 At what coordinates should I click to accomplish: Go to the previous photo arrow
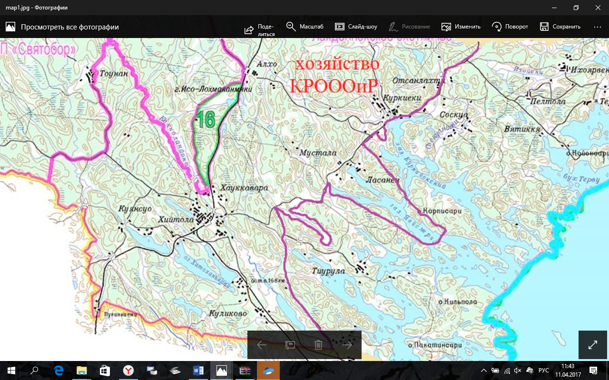262,345
